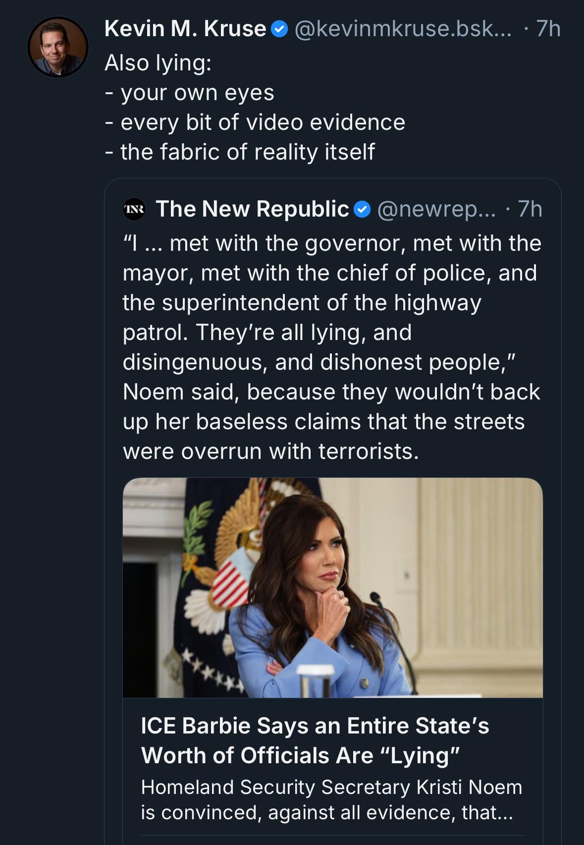
Task: Click the verified badge beside Kevin M. Kruse
Action: 279,29
